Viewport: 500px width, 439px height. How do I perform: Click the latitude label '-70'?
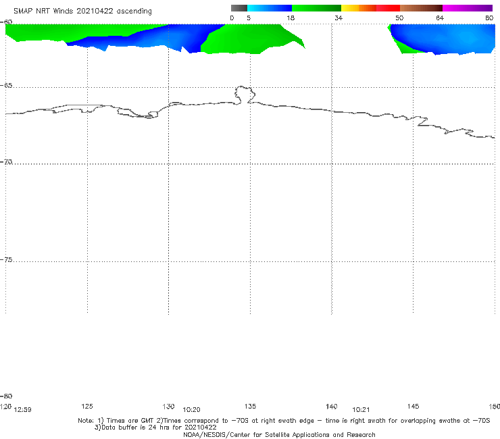click(6, 162)
